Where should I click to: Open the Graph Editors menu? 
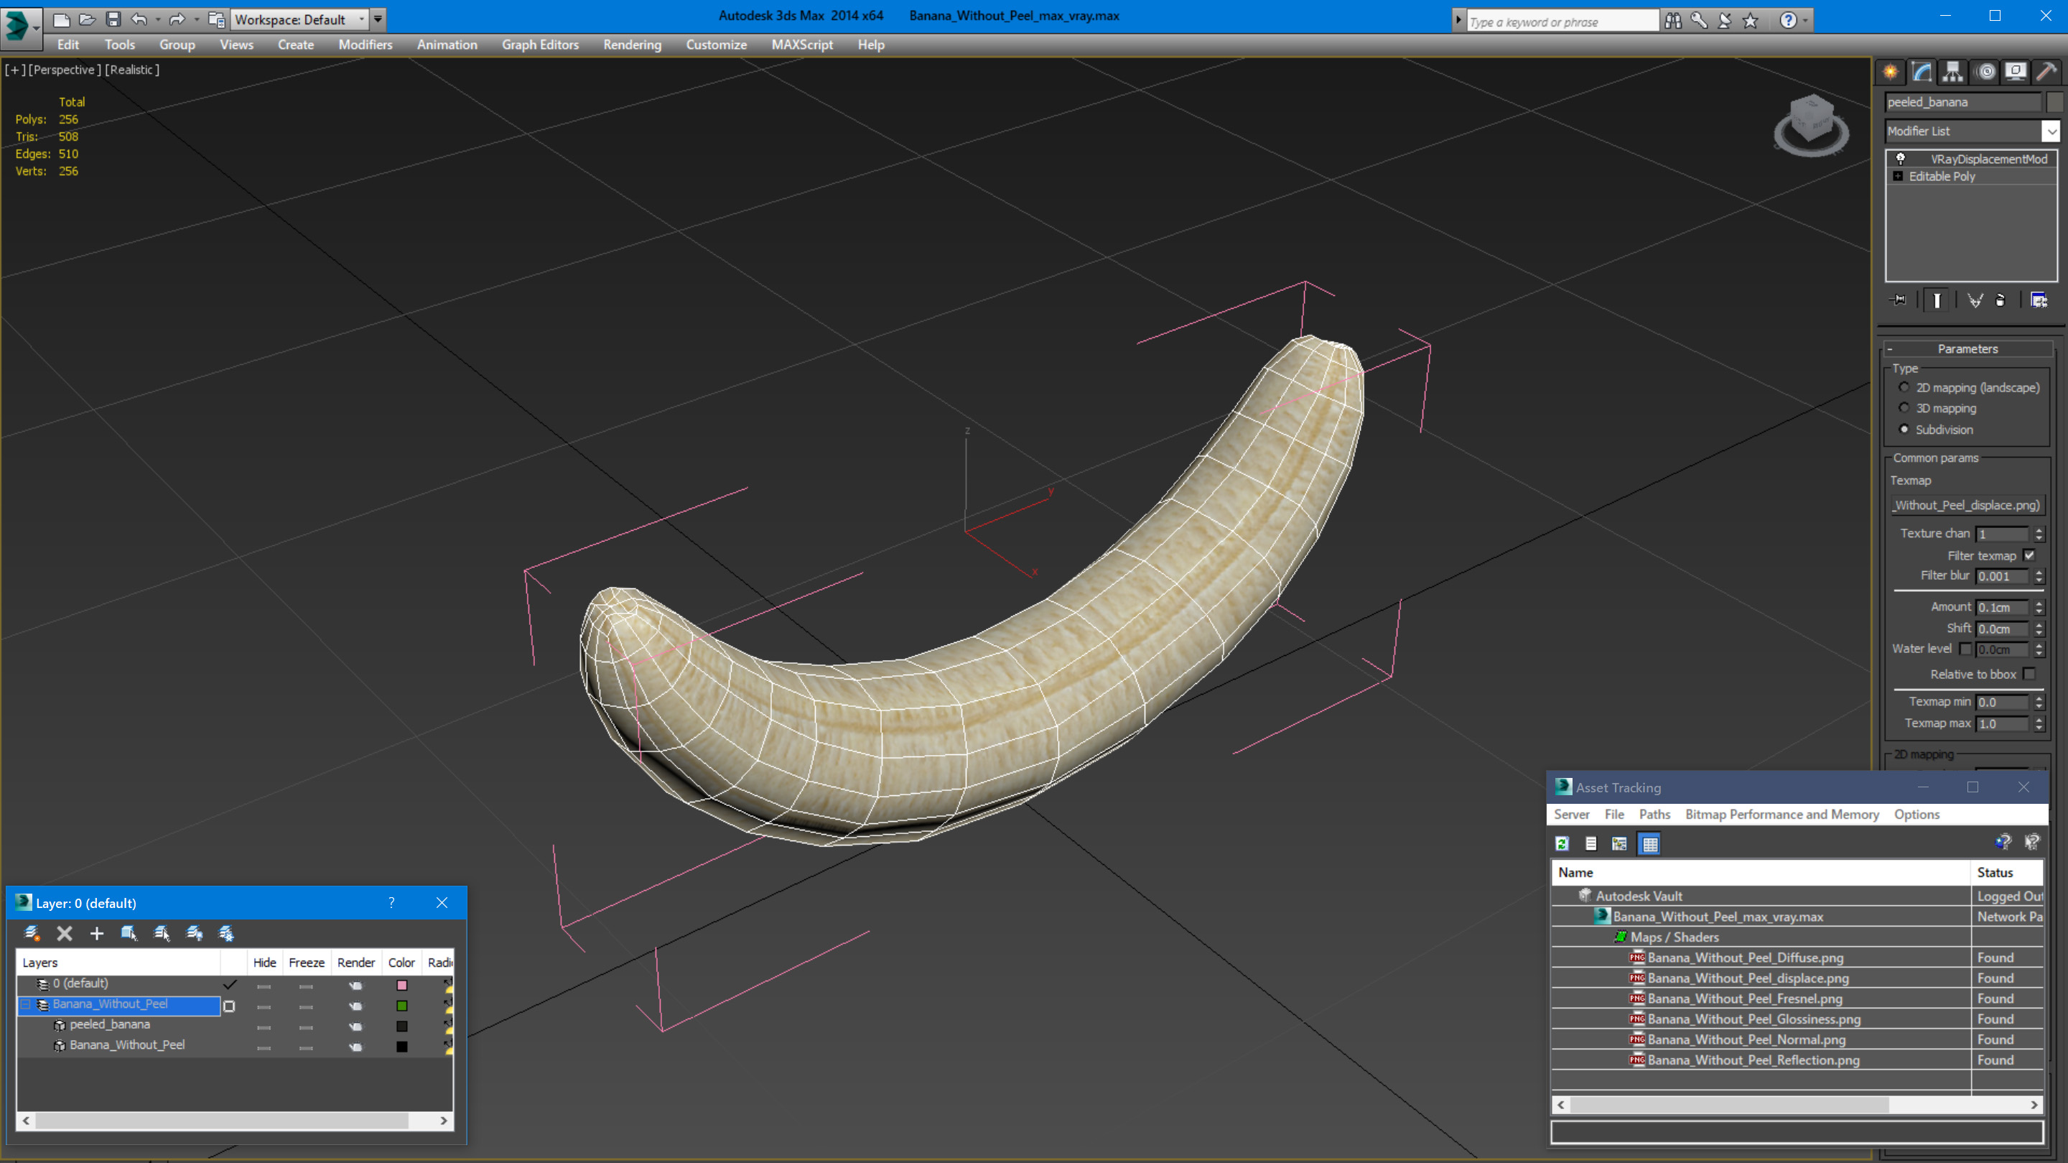540,45
